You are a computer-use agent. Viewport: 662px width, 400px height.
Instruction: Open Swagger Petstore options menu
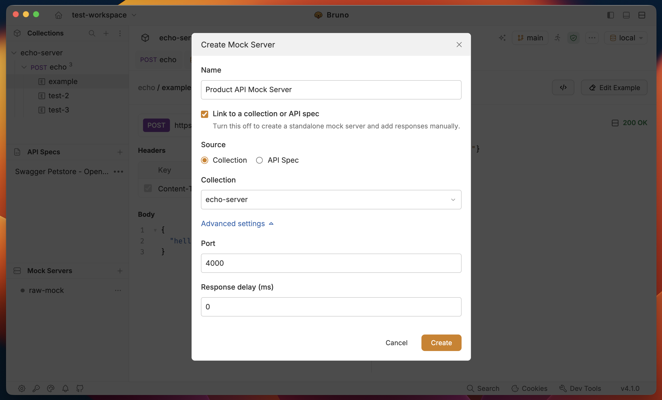click(118, 172)
